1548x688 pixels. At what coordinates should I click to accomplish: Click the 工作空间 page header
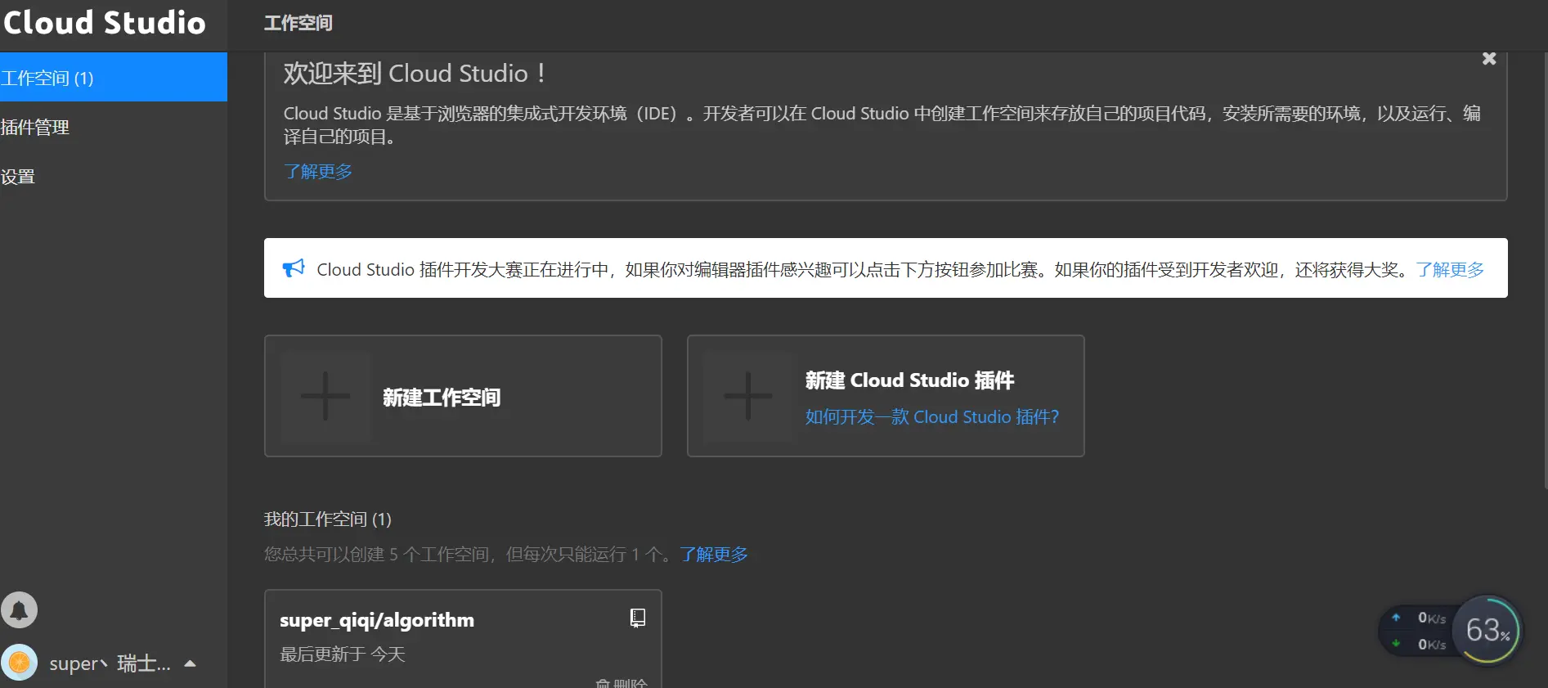(298, 23)
